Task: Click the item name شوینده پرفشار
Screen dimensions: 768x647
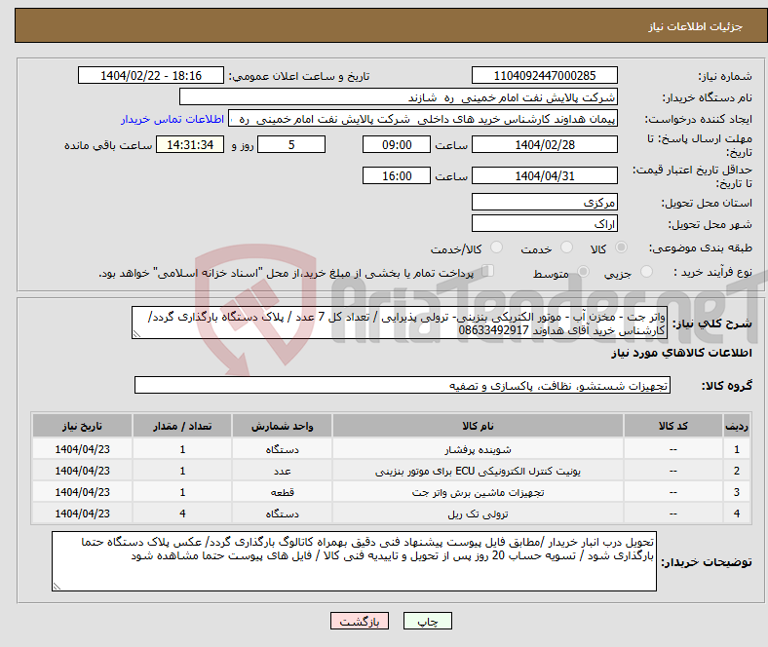Action: (x=478, y=449)
